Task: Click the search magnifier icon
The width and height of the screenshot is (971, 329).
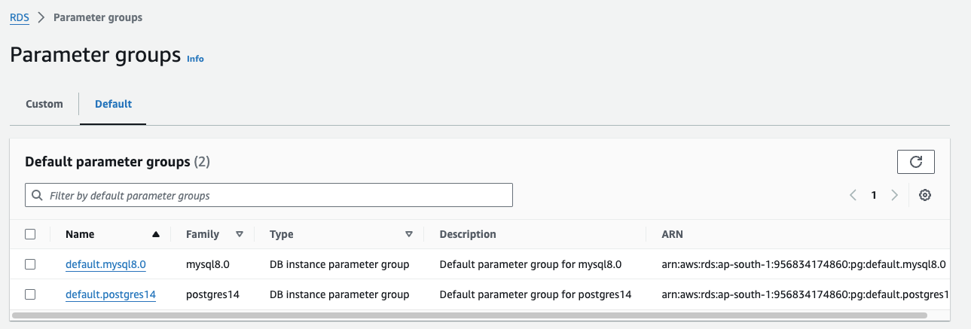Action: pos(37,196)
